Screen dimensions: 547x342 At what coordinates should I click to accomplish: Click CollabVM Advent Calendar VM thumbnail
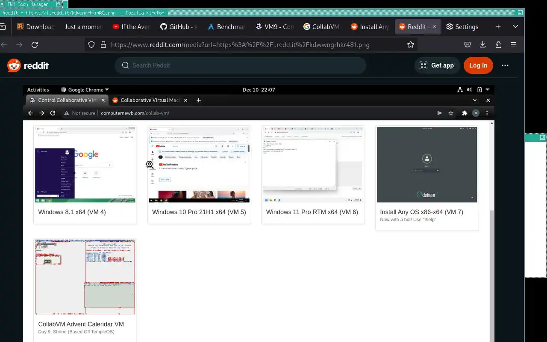tap(85, 277)
